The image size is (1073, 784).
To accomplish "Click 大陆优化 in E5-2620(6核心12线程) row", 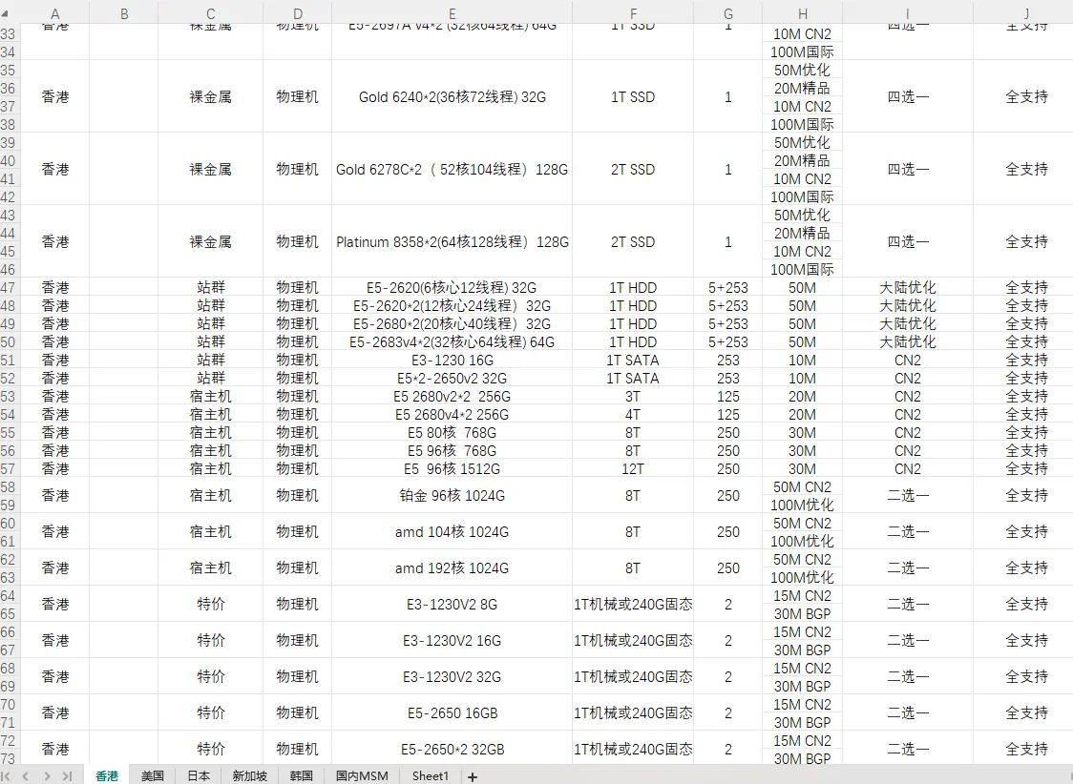I will pos(908,287).
